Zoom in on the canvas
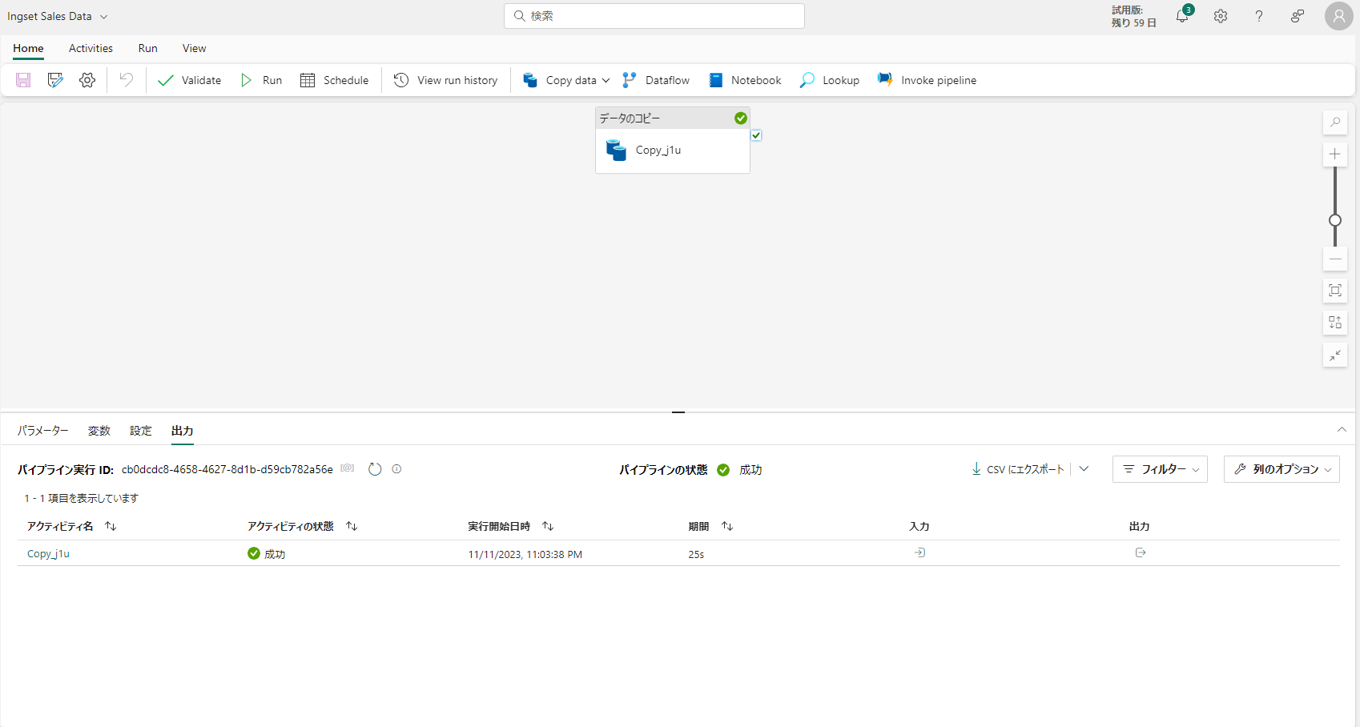1360x727 pixels. tap(1335, 155)
